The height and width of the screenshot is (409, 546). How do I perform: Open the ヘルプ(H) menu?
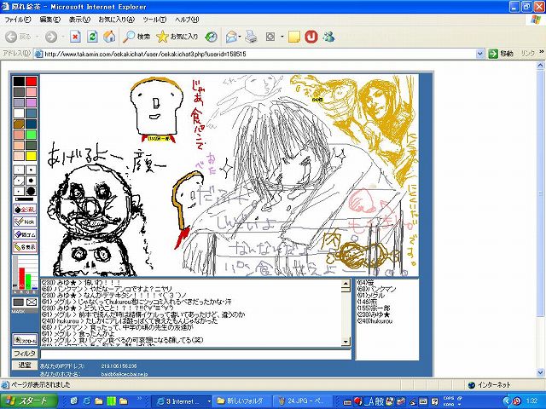point(187,20)
